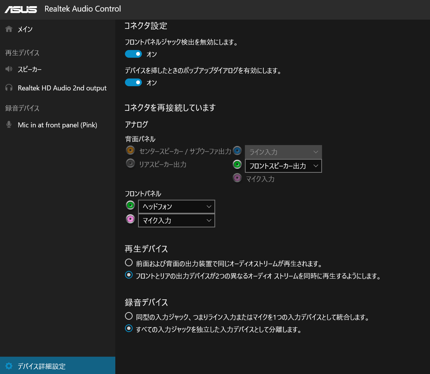Click the blue line-in jack icon

237,150
